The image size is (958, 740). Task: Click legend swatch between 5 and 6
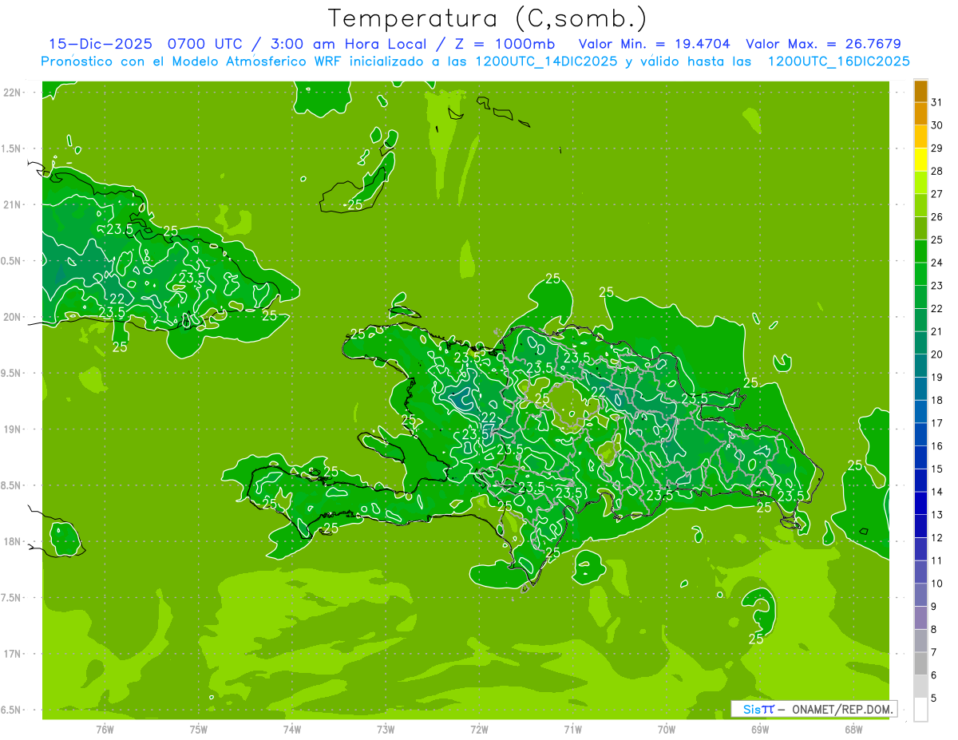point(920,687)
